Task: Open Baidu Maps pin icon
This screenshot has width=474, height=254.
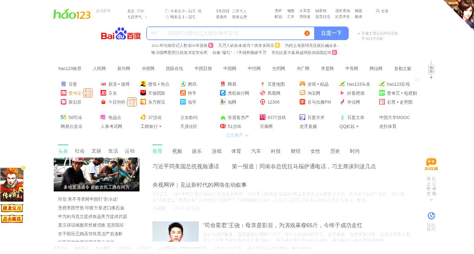Action: [x=263, y=84]
